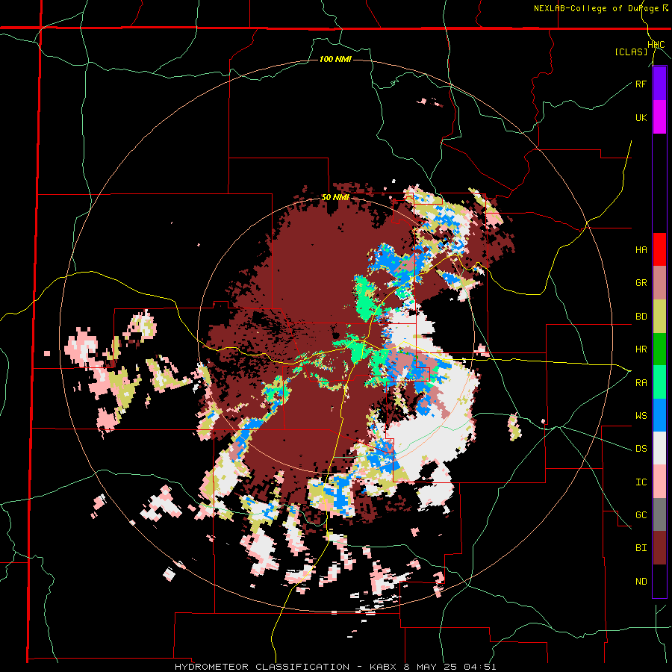Click the BD legend label

pyautogui.click(x=641, y=317)
